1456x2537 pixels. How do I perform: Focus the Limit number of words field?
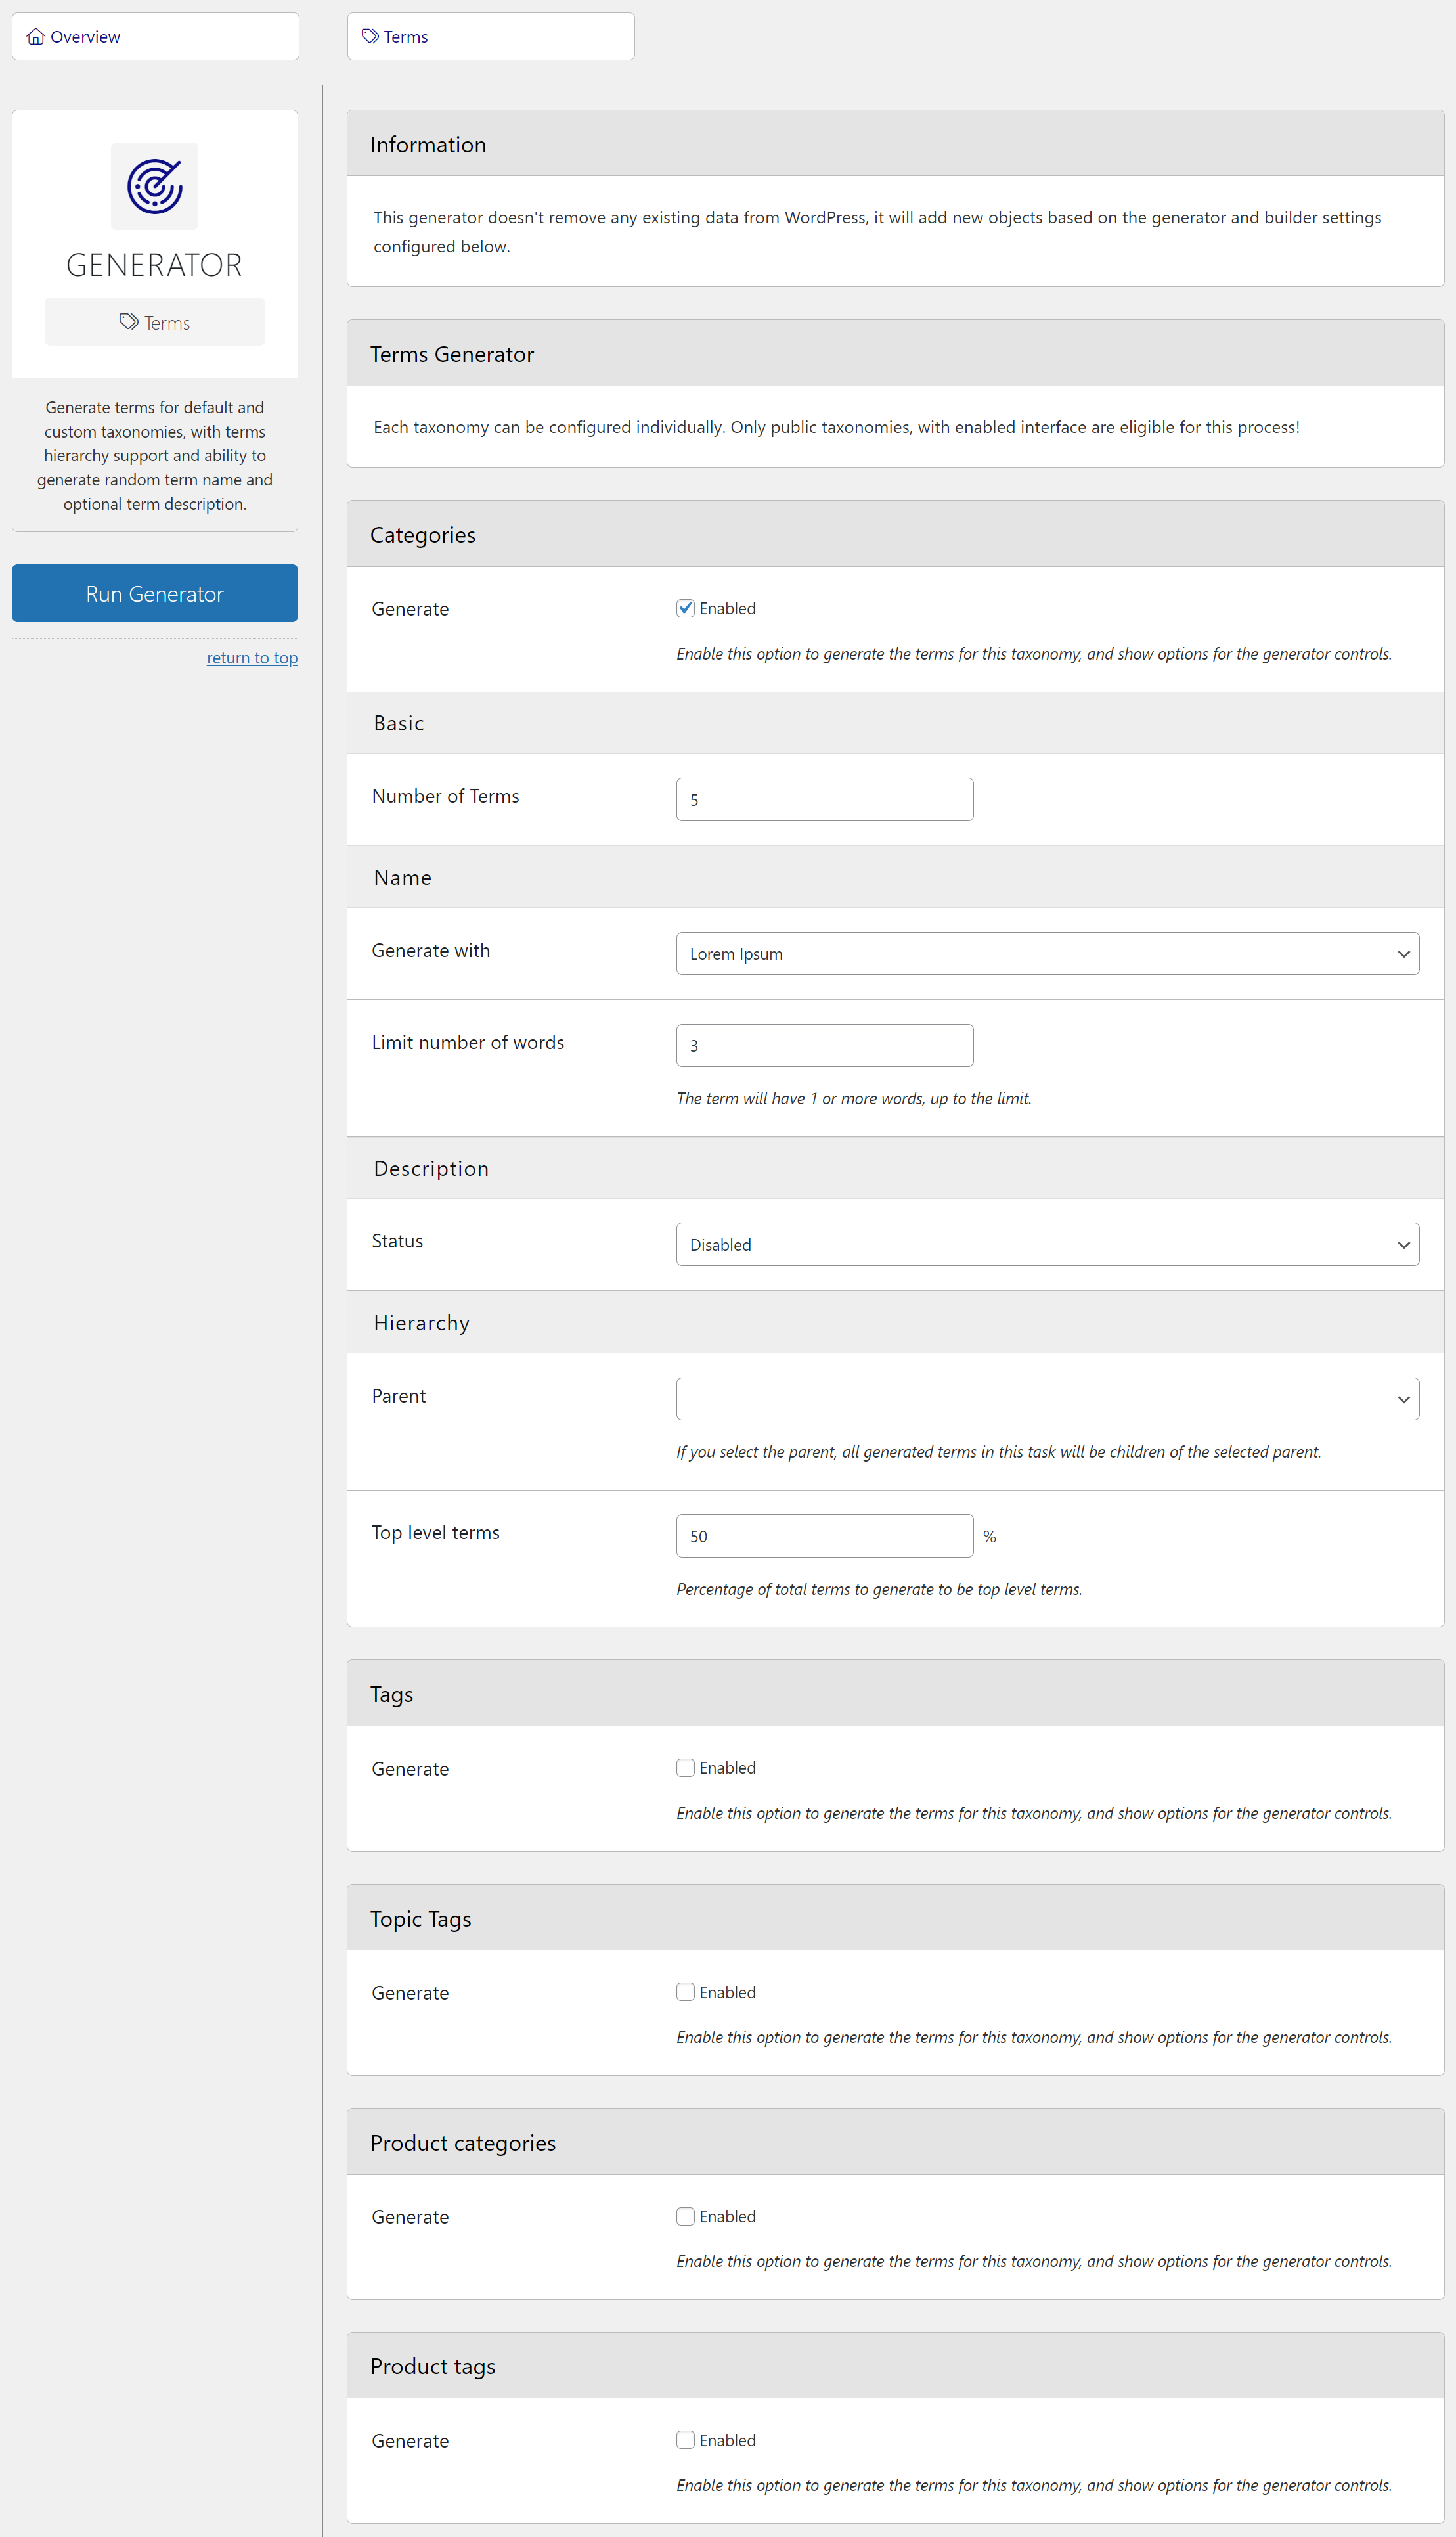824,1045
